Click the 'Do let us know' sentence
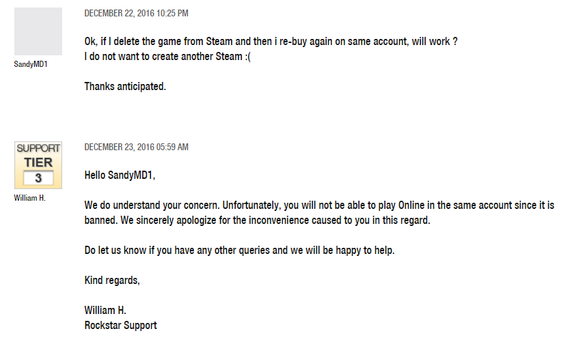 239,251
